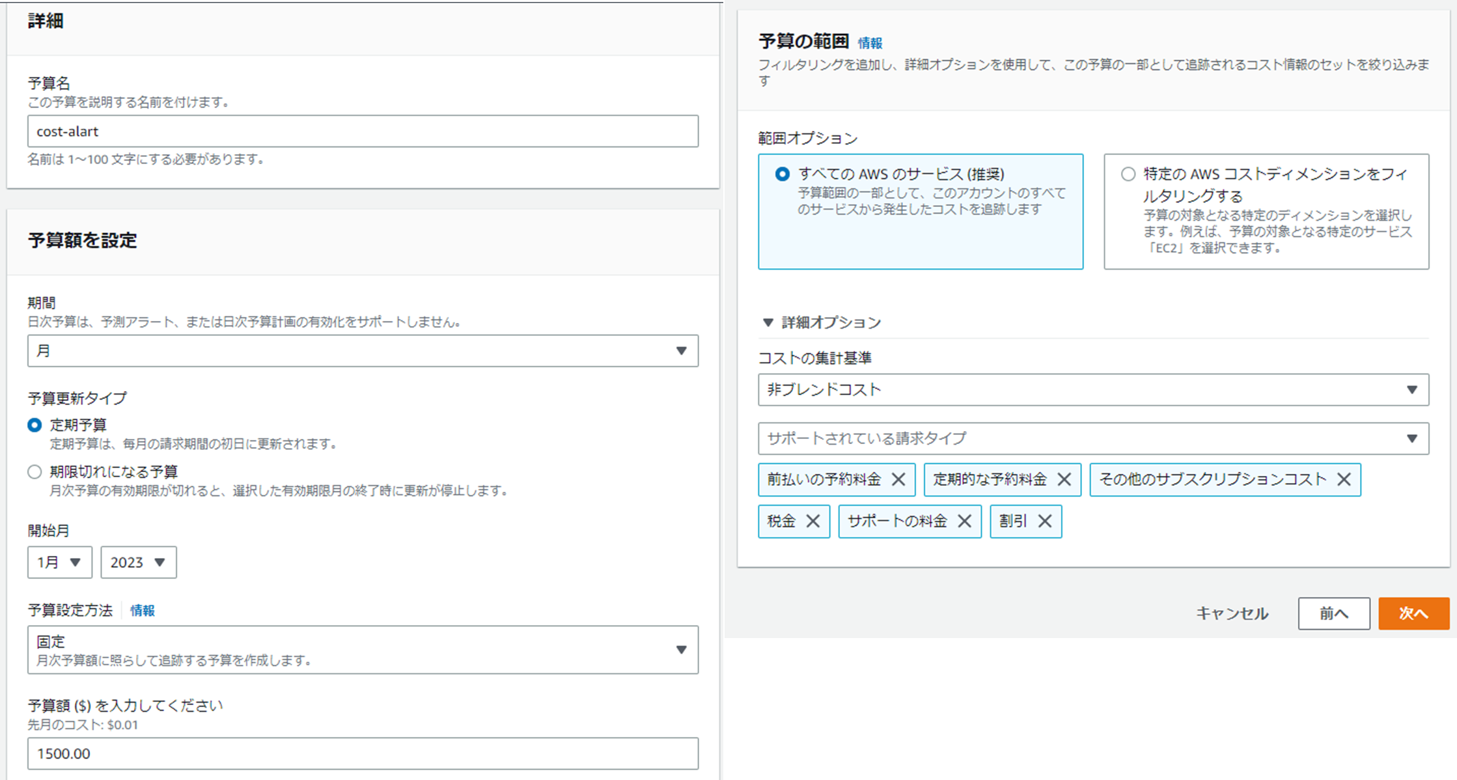
Task: Click the 次へ button
Action: (x=1413, y=613)
